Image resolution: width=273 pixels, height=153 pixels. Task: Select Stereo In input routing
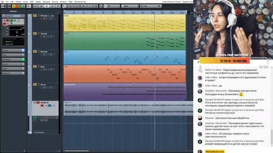point(13,42)
